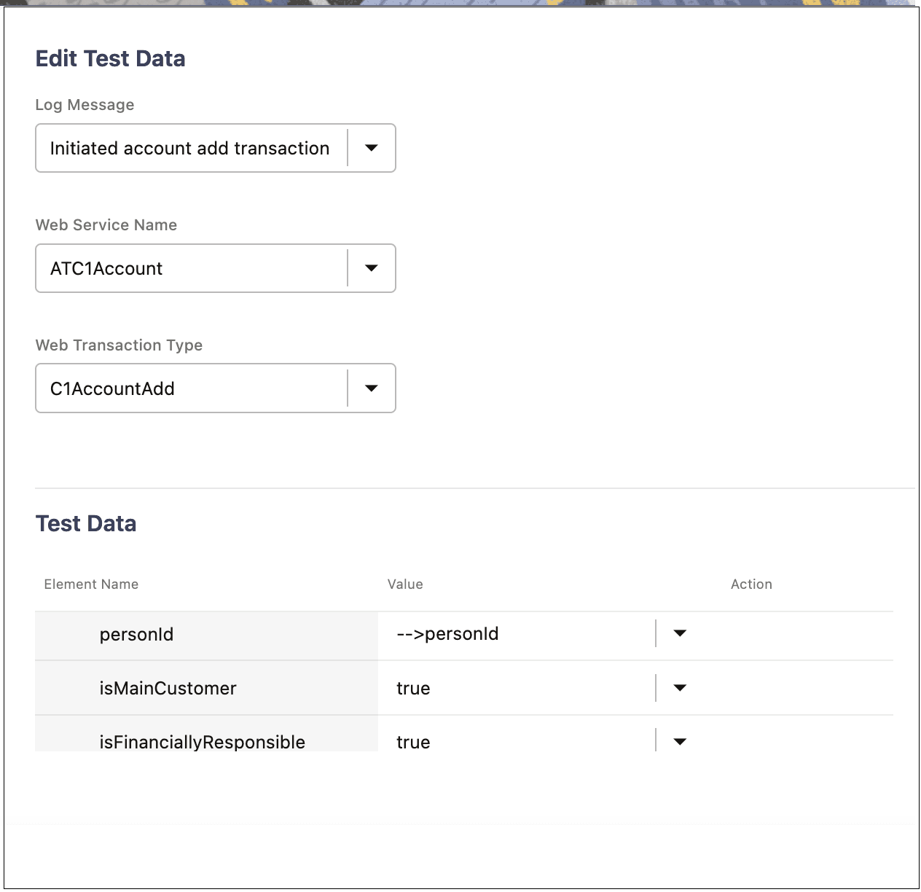Expand the Web Service Name dropdown arrow
Screen dimensions: 921x892
tap(372, 268)
